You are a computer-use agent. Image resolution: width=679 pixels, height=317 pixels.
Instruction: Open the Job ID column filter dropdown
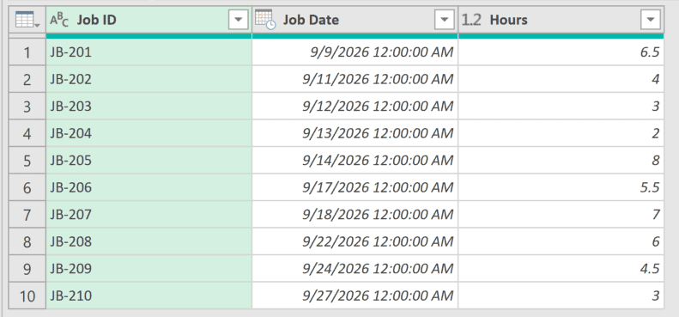(238, 20)
